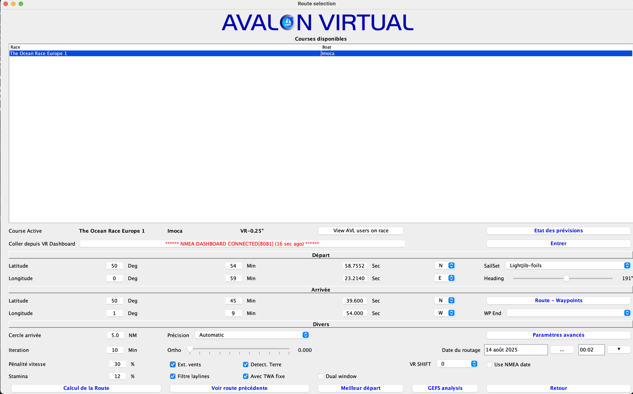633x394 pixels.
Task: Open Arrivée longitude W hemisphere dropdown
Action: pos(445,313)
